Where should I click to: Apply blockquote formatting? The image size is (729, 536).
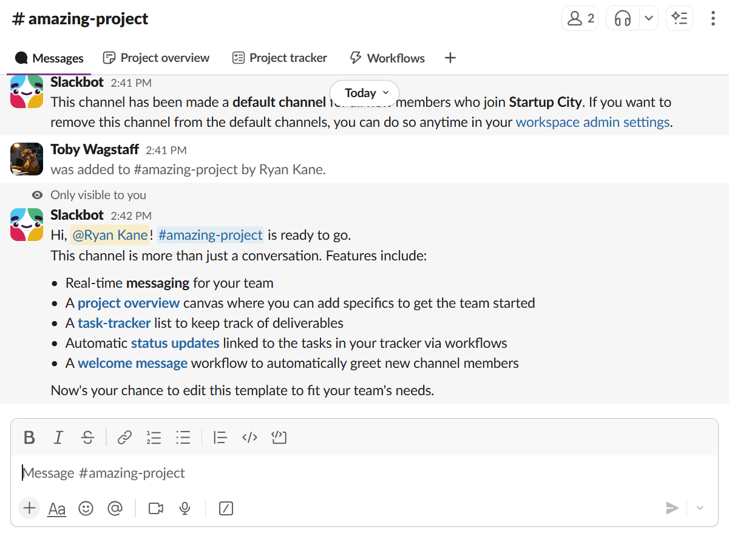tap(220, 437)
